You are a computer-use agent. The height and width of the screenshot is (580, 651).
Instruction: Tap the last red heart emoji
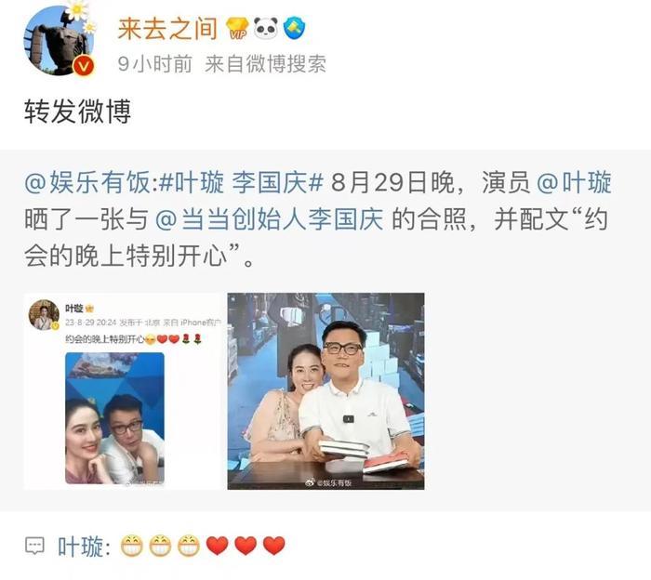coord(274,546)
